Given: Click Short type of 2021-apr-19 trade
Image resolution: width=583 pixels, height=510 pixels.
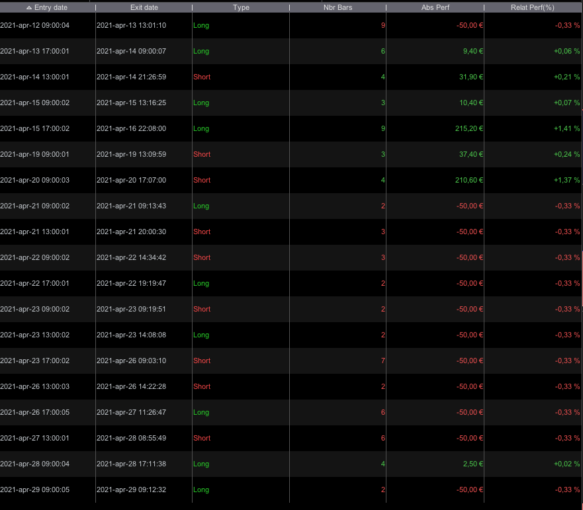Looking at the screenshot, I should pos(202,154).
